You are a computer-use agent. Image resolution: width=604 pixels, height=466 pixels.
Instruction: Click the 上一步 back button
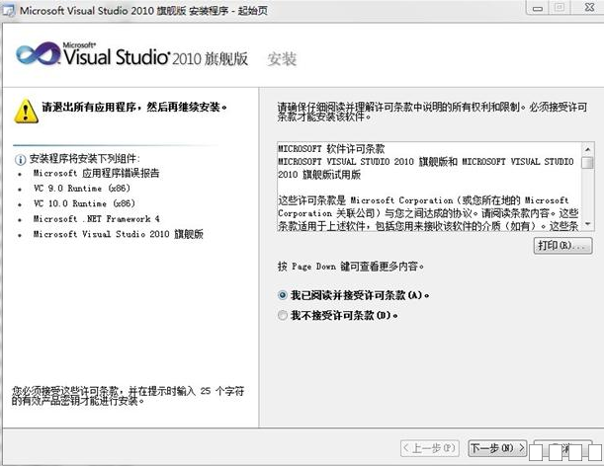433,447
